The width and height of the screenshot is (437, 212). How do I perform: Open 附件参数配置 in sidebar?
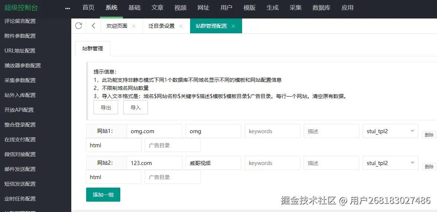click(x=20, y=36)
